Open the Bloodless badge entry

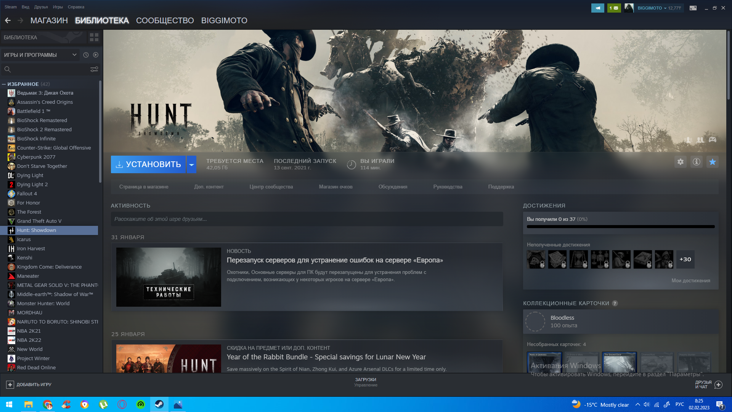[621, 322]
